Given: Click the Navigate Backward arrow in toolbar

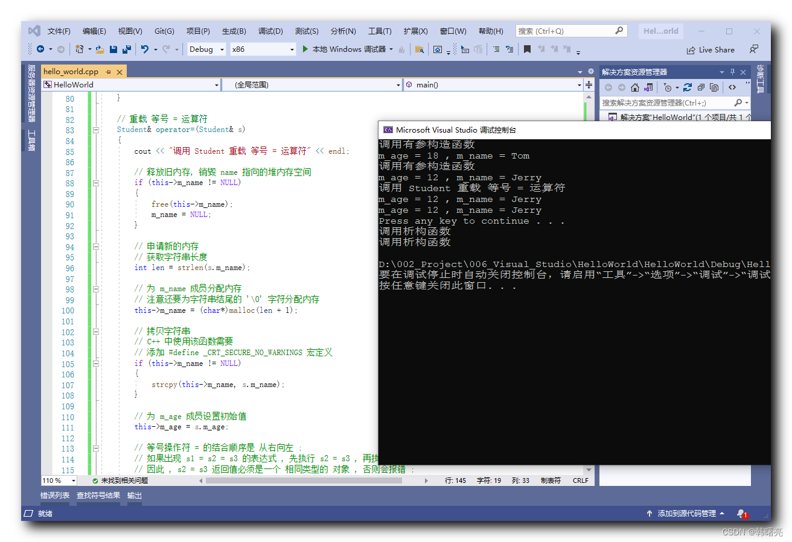Looking at the screenshot, I should tap(40, 49).
